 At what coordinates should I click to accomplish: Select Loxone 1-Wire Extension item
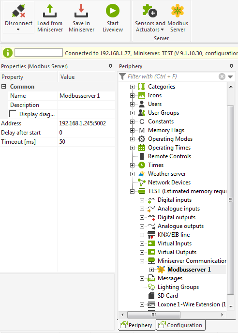[x=192, y=304]
